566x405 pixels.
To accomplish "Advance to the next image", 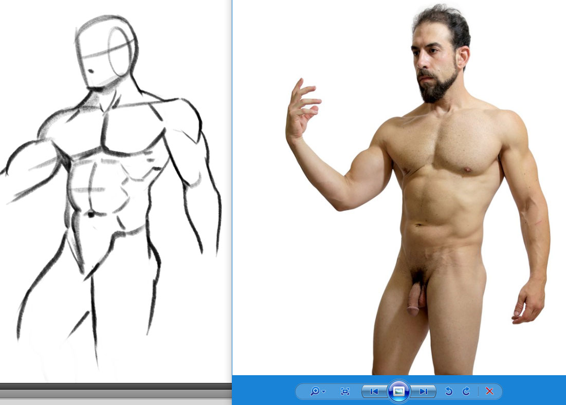I will pos(424,391).
